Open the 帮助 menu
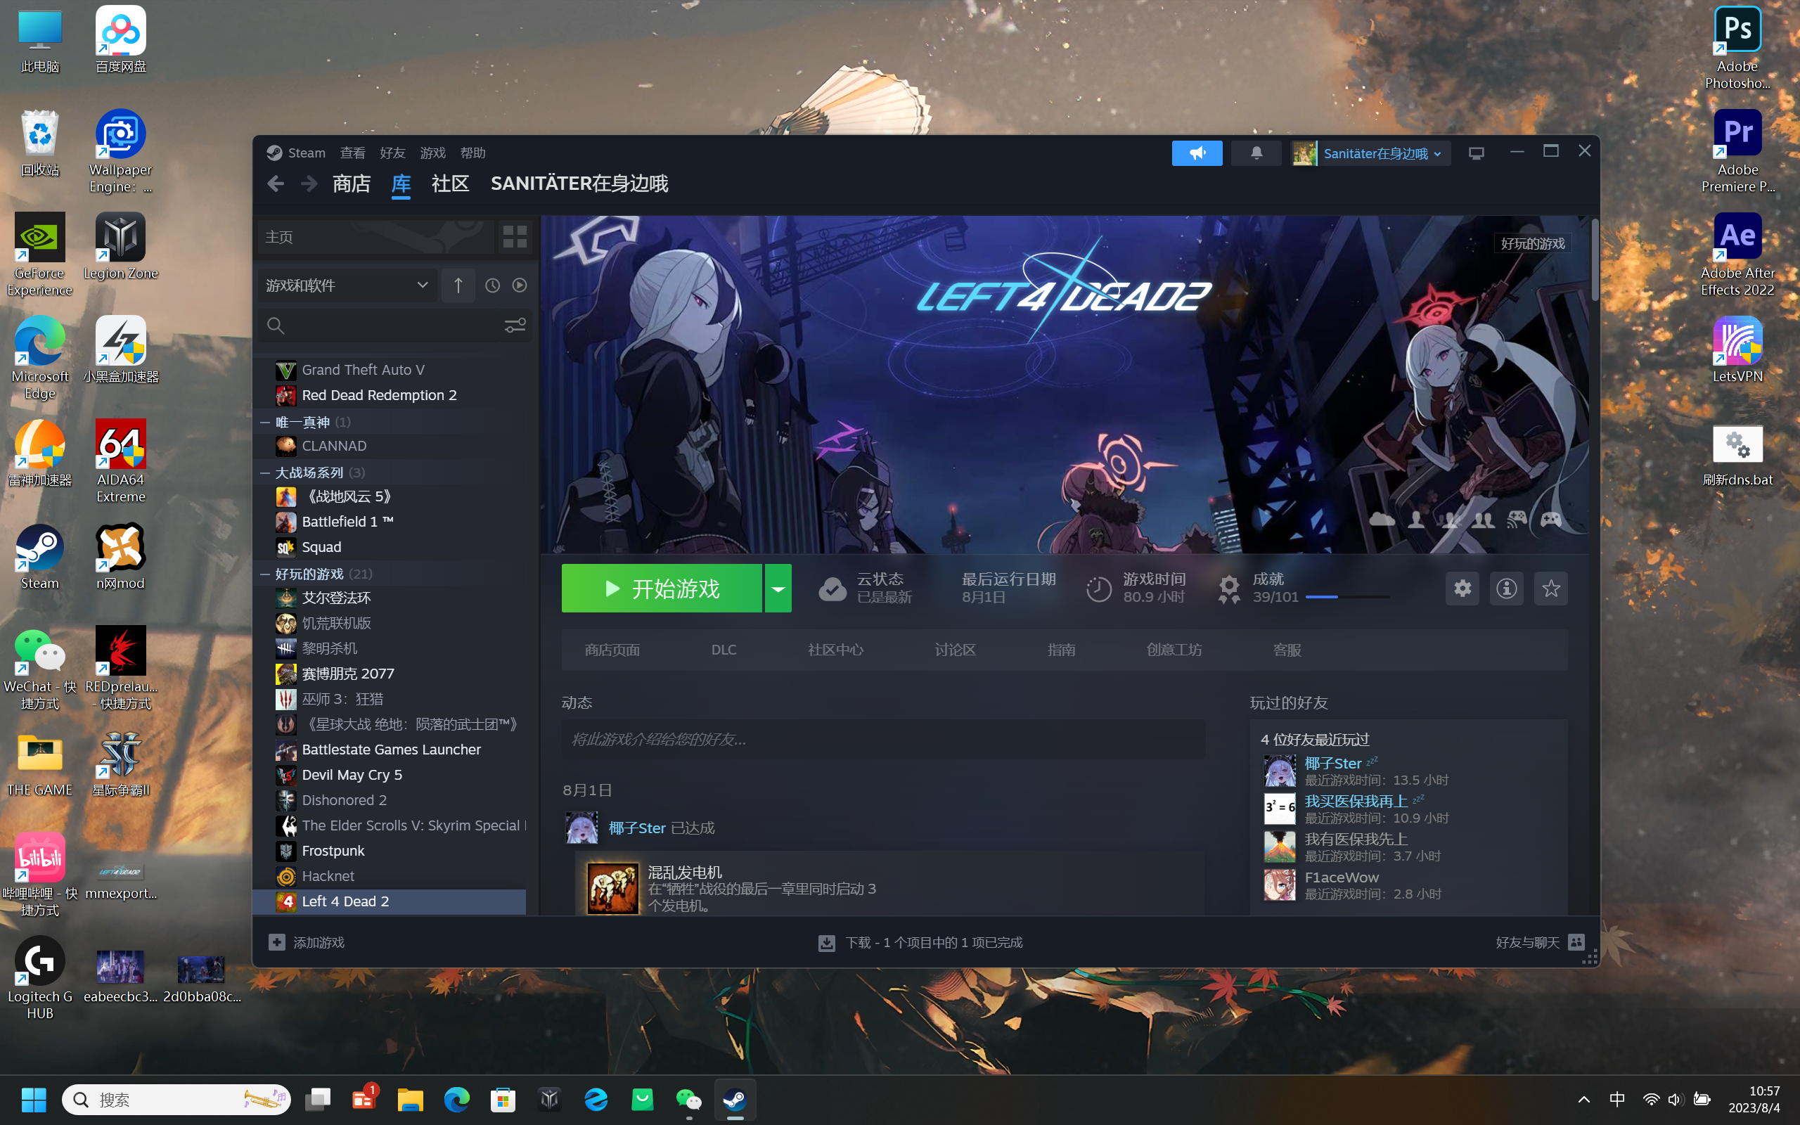1800x1125 pixels. click(x=473, y=153)
